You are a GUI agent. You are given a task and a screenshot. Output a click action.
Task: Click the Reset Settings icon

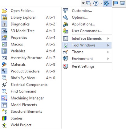66,66
